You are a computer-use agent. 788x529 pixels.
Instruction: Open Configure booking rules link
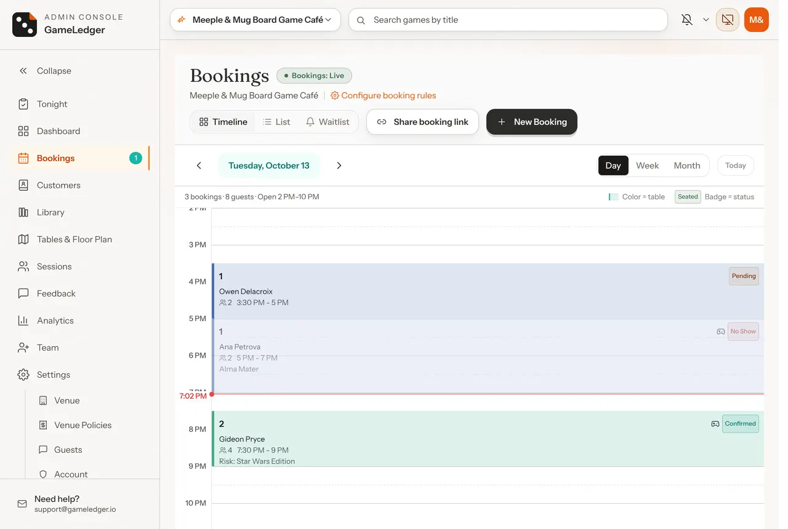tap(384, 95)
